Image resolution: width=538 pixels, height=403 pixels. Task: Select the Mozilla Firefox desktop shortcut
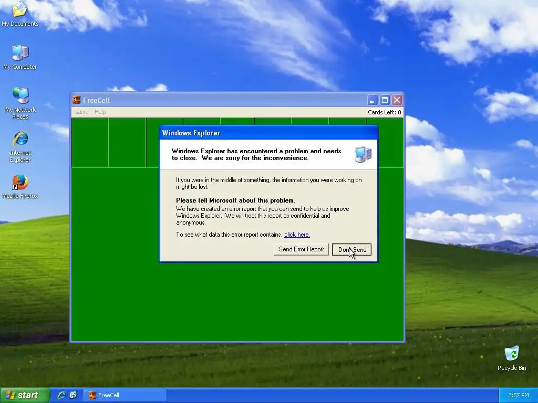click(20, 187)
